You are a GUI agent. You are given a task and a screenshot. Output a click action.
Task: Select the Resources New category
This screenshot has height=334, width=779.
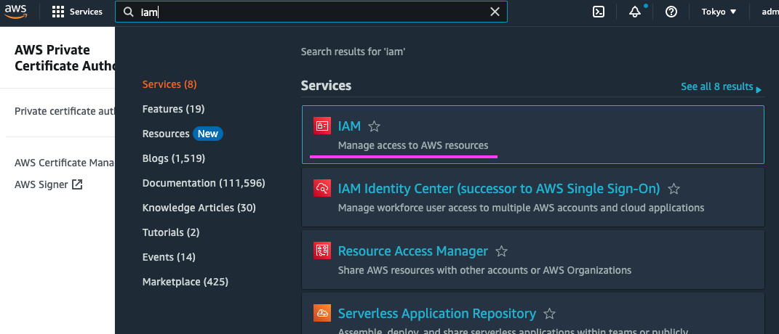183,134
